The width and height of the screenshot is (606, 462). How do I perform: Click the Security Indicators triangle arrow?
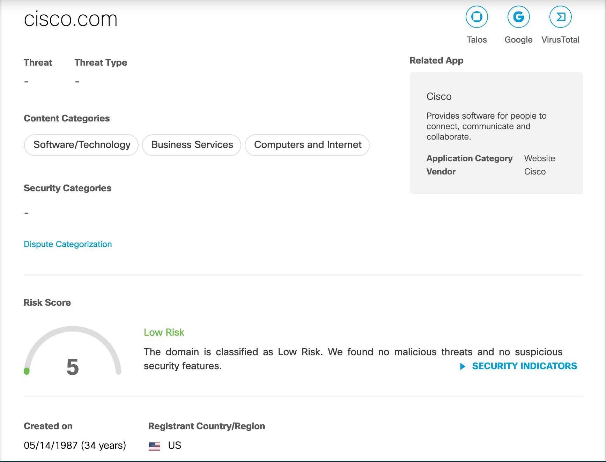[x=463, y=366]
